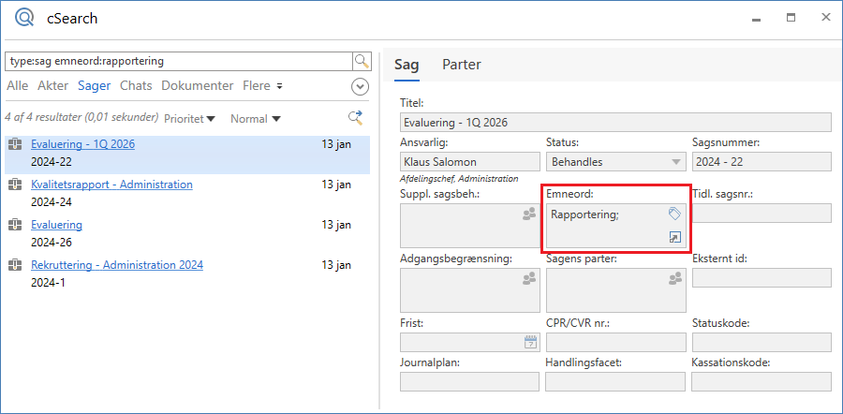Open calendar picker in Frist field
843x414 pixels.
coord(531,342)
